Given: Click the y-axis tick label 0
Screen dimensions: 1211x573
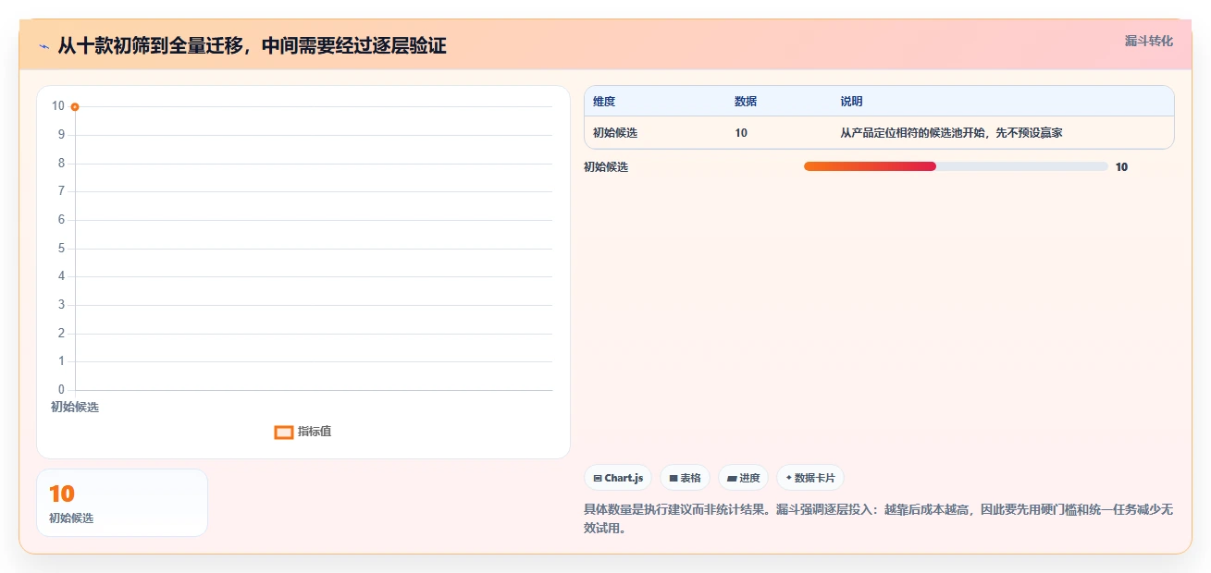Looking at the screenshot, I should pos(61,390).
